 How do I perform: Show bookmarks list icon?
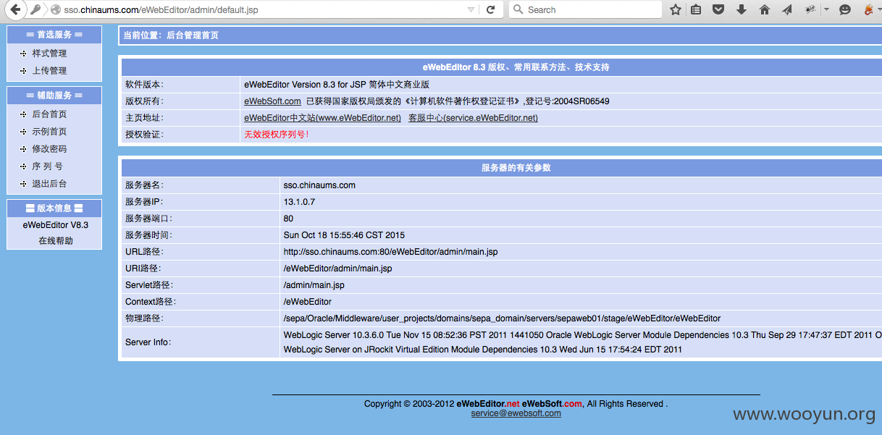click(x=696, y=10)
